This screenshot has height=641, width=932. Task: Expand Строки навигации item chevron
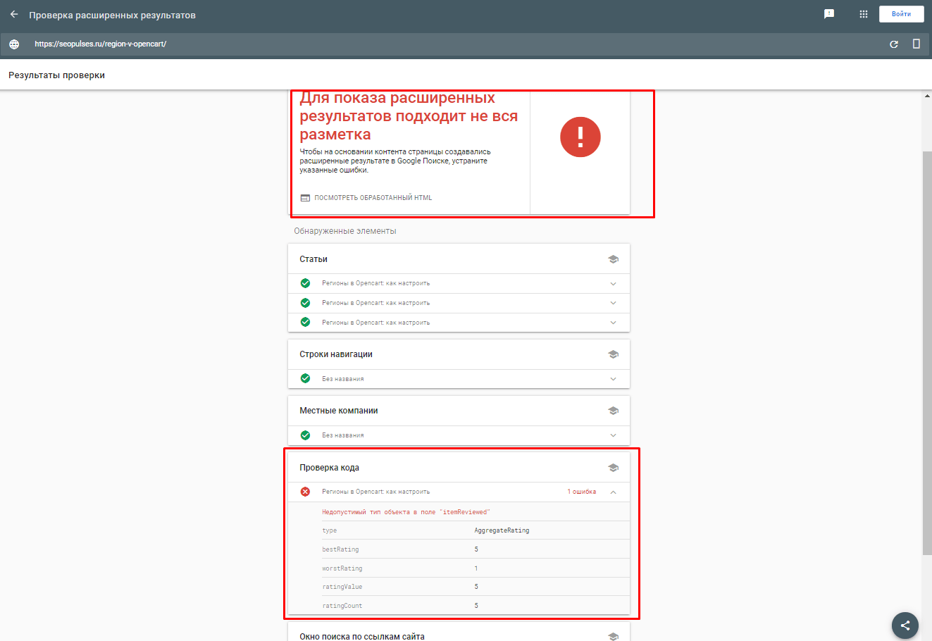613,379
